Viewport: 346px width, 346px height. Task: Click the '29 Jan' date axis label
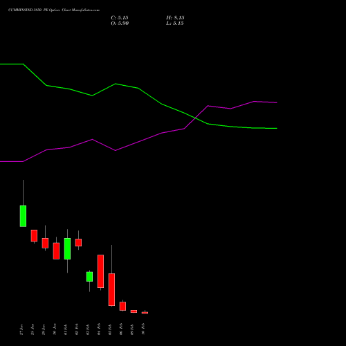point(44,329)
